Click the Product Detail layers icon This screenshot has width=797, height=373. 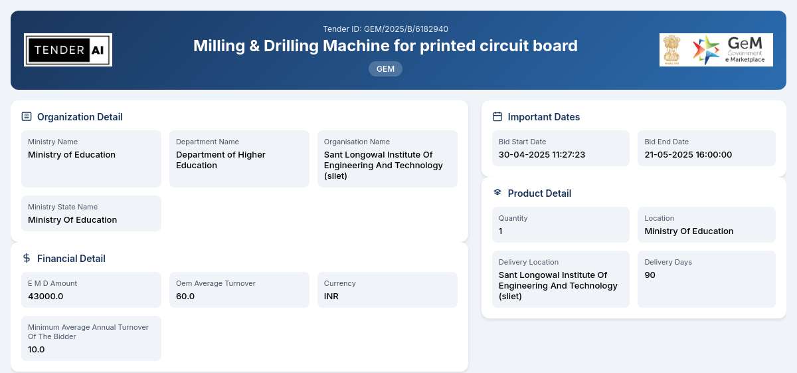pyautogui.click(x=497, y=192)
